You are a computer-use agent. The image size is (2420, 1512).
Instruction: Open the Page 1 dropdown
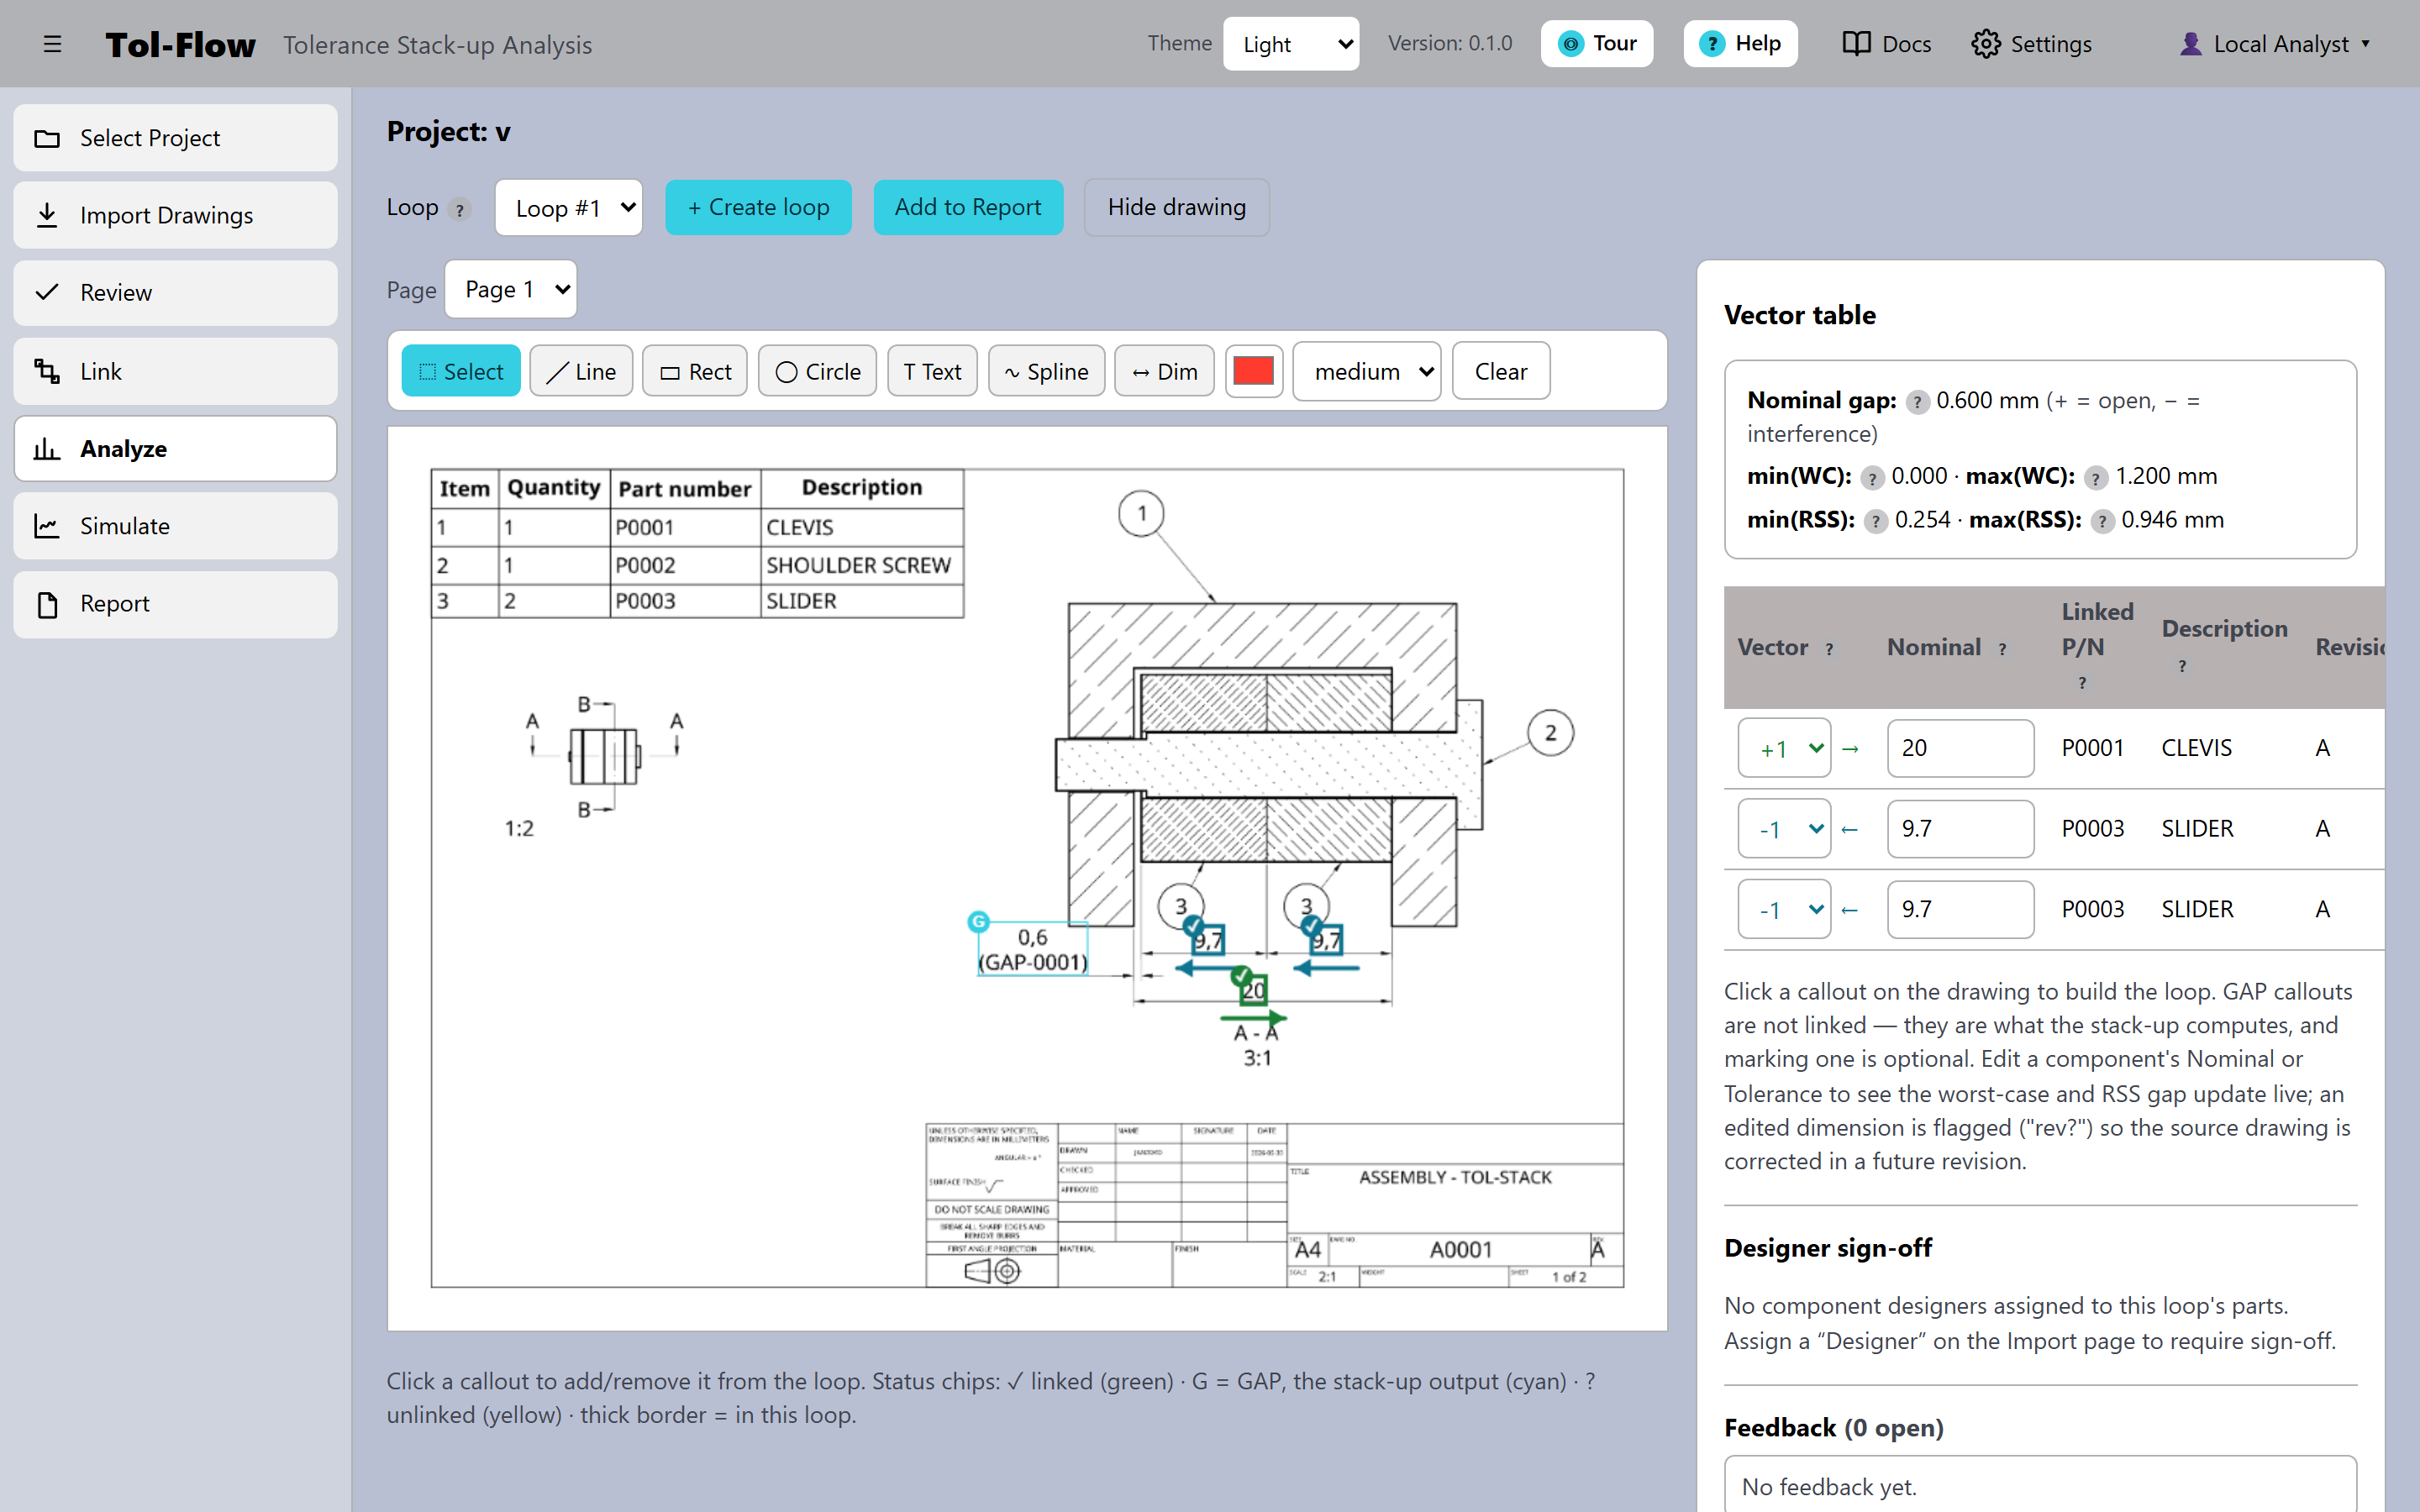[x=510, y=289]
